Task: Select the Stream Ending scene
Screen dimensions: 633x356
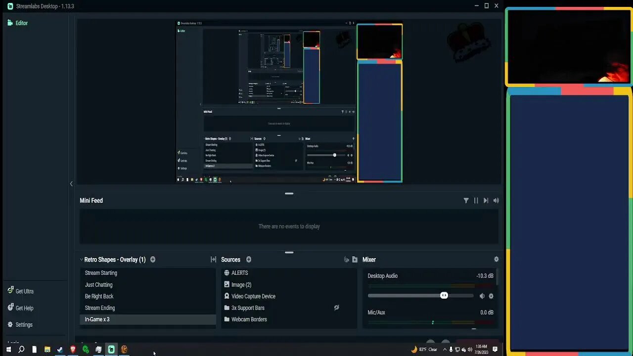Action: [148, 308]
